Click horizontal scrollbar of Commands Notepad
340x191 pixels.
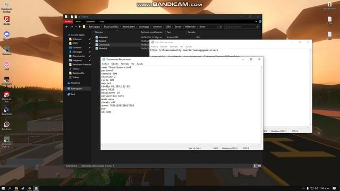[x=181, y=144]
